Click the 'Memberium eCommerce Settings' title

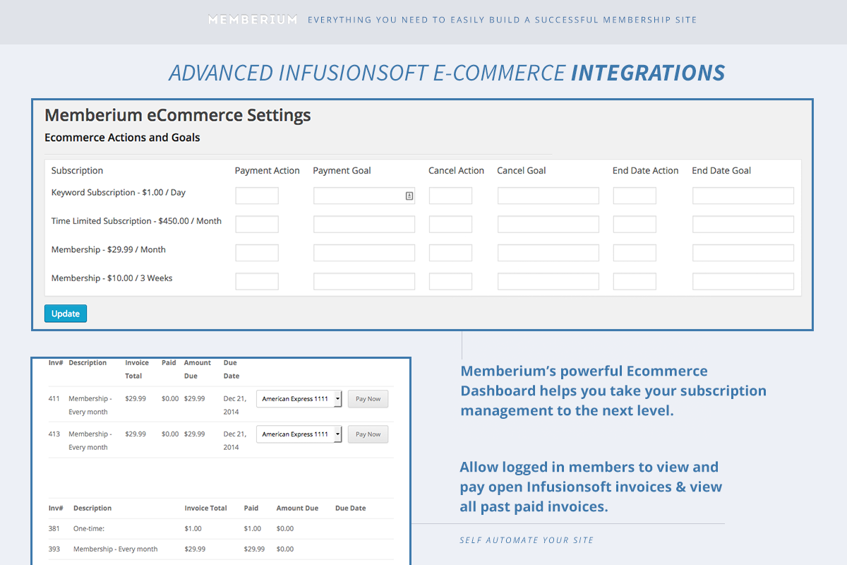pos(178,115)
